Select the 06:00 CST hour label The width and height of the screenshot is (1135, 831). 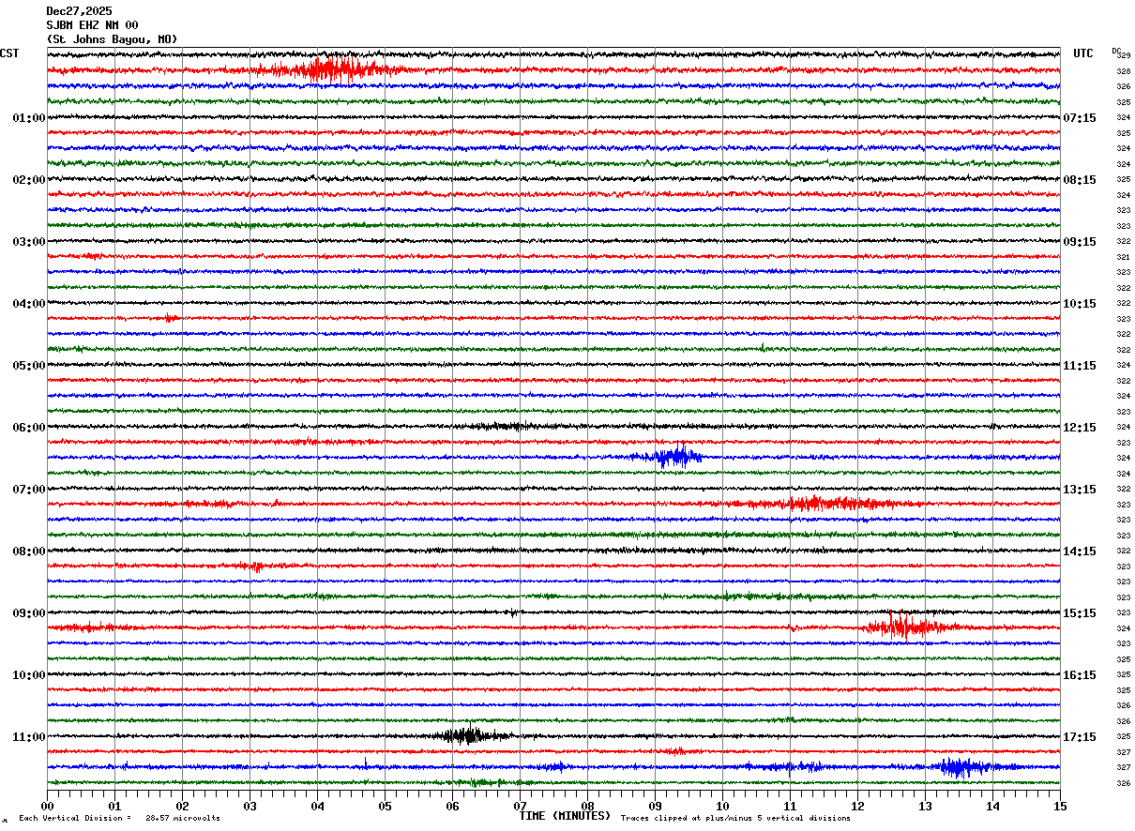pyautogui.click(x=29, y=428)
